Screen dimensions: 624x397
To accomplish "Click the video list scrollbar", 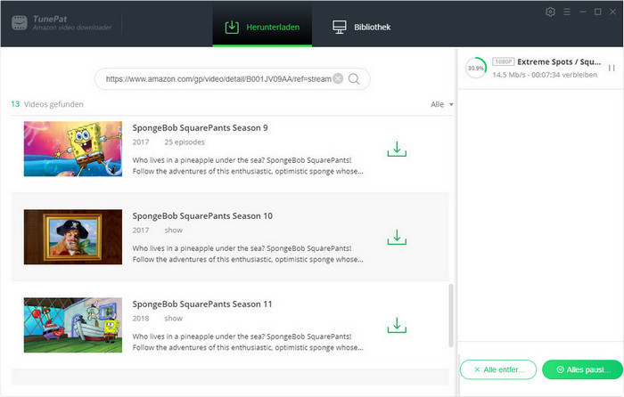I will 451,315.
